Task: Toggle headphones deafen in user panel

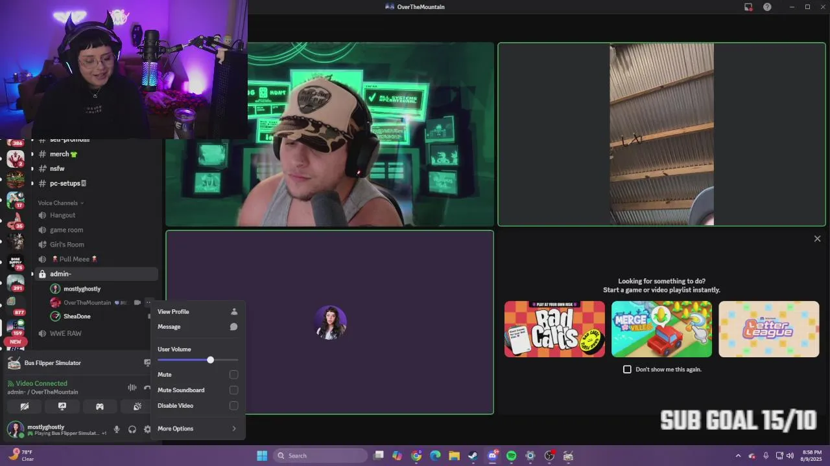Action: click(x=132, y=429)
